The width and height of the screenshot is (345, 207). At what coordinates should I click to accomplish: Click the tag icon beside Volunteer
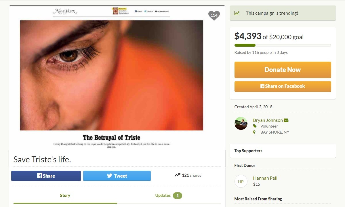[x=255, y=126]
